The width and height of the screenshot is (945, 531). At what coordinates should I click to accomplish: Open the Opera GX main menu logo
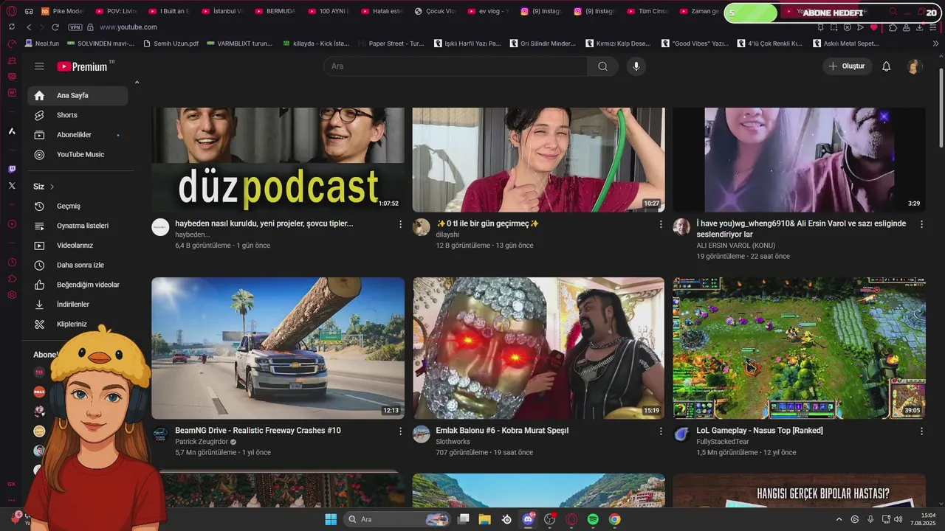click(12, 11)
